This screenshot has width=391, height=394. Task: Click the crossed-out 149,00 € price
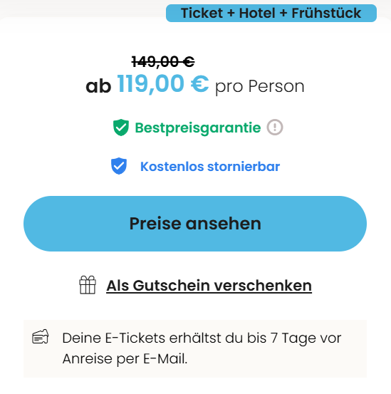coord(163,61)
